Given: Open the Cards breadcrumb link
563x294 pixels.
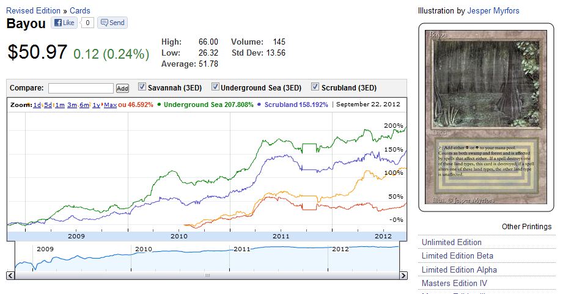Looking at the screenshot, I should pyautogui.click(x=79, y=10).
